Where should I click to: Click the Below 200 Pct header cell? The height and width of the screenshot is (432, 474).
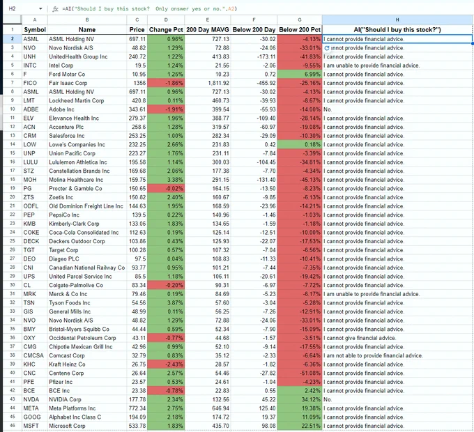click(299, 29)
